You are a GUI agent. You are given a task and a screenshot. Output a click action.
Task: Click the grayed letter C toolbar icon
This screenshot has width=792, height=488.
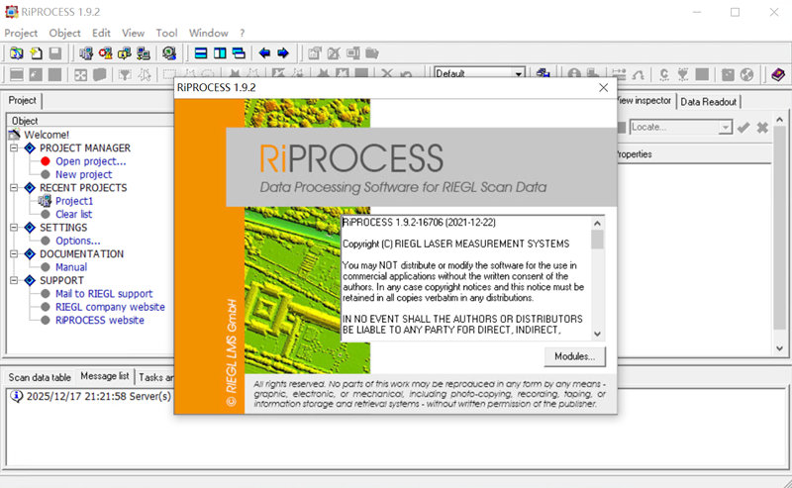pyautogui.click(x=664, y=75)
